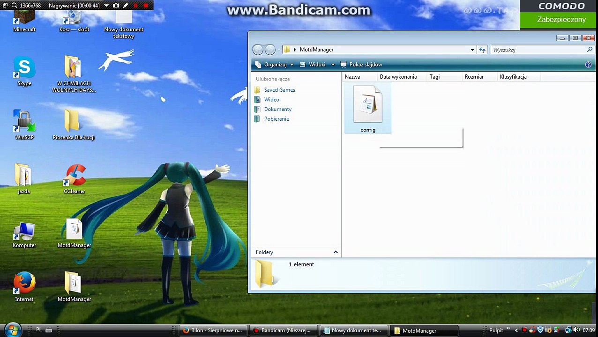This screenshot has width=598, height=337.
Task: Select the MotdManager file icon on desktop
Action: coord(74,233)
